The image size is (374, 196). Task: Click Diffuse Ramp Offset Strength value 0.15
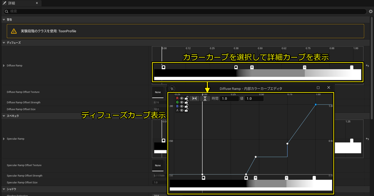click(x=160, y=103)
